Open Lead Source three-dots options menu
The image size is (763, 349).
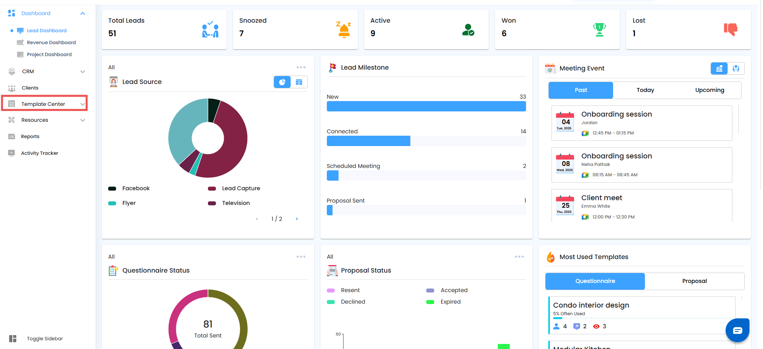tap(301, 67)
